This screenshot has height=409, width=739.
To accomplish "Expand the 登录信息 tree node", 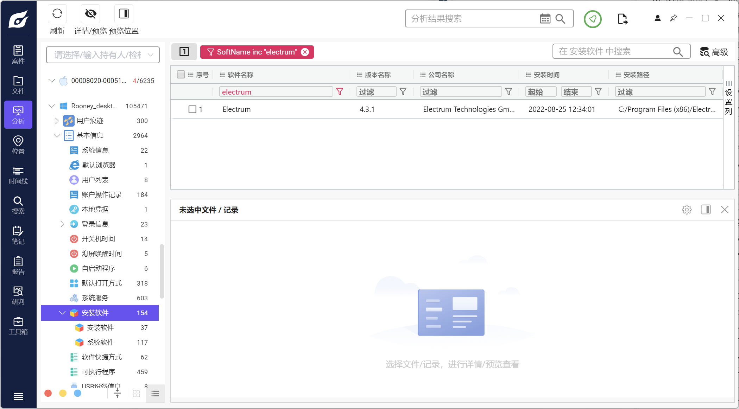I will [62, 224].
